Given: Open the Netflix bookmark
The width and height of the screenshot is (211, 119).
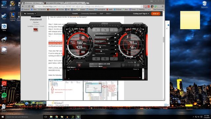Looking at the screenshot, I should (x=109, y=10).
